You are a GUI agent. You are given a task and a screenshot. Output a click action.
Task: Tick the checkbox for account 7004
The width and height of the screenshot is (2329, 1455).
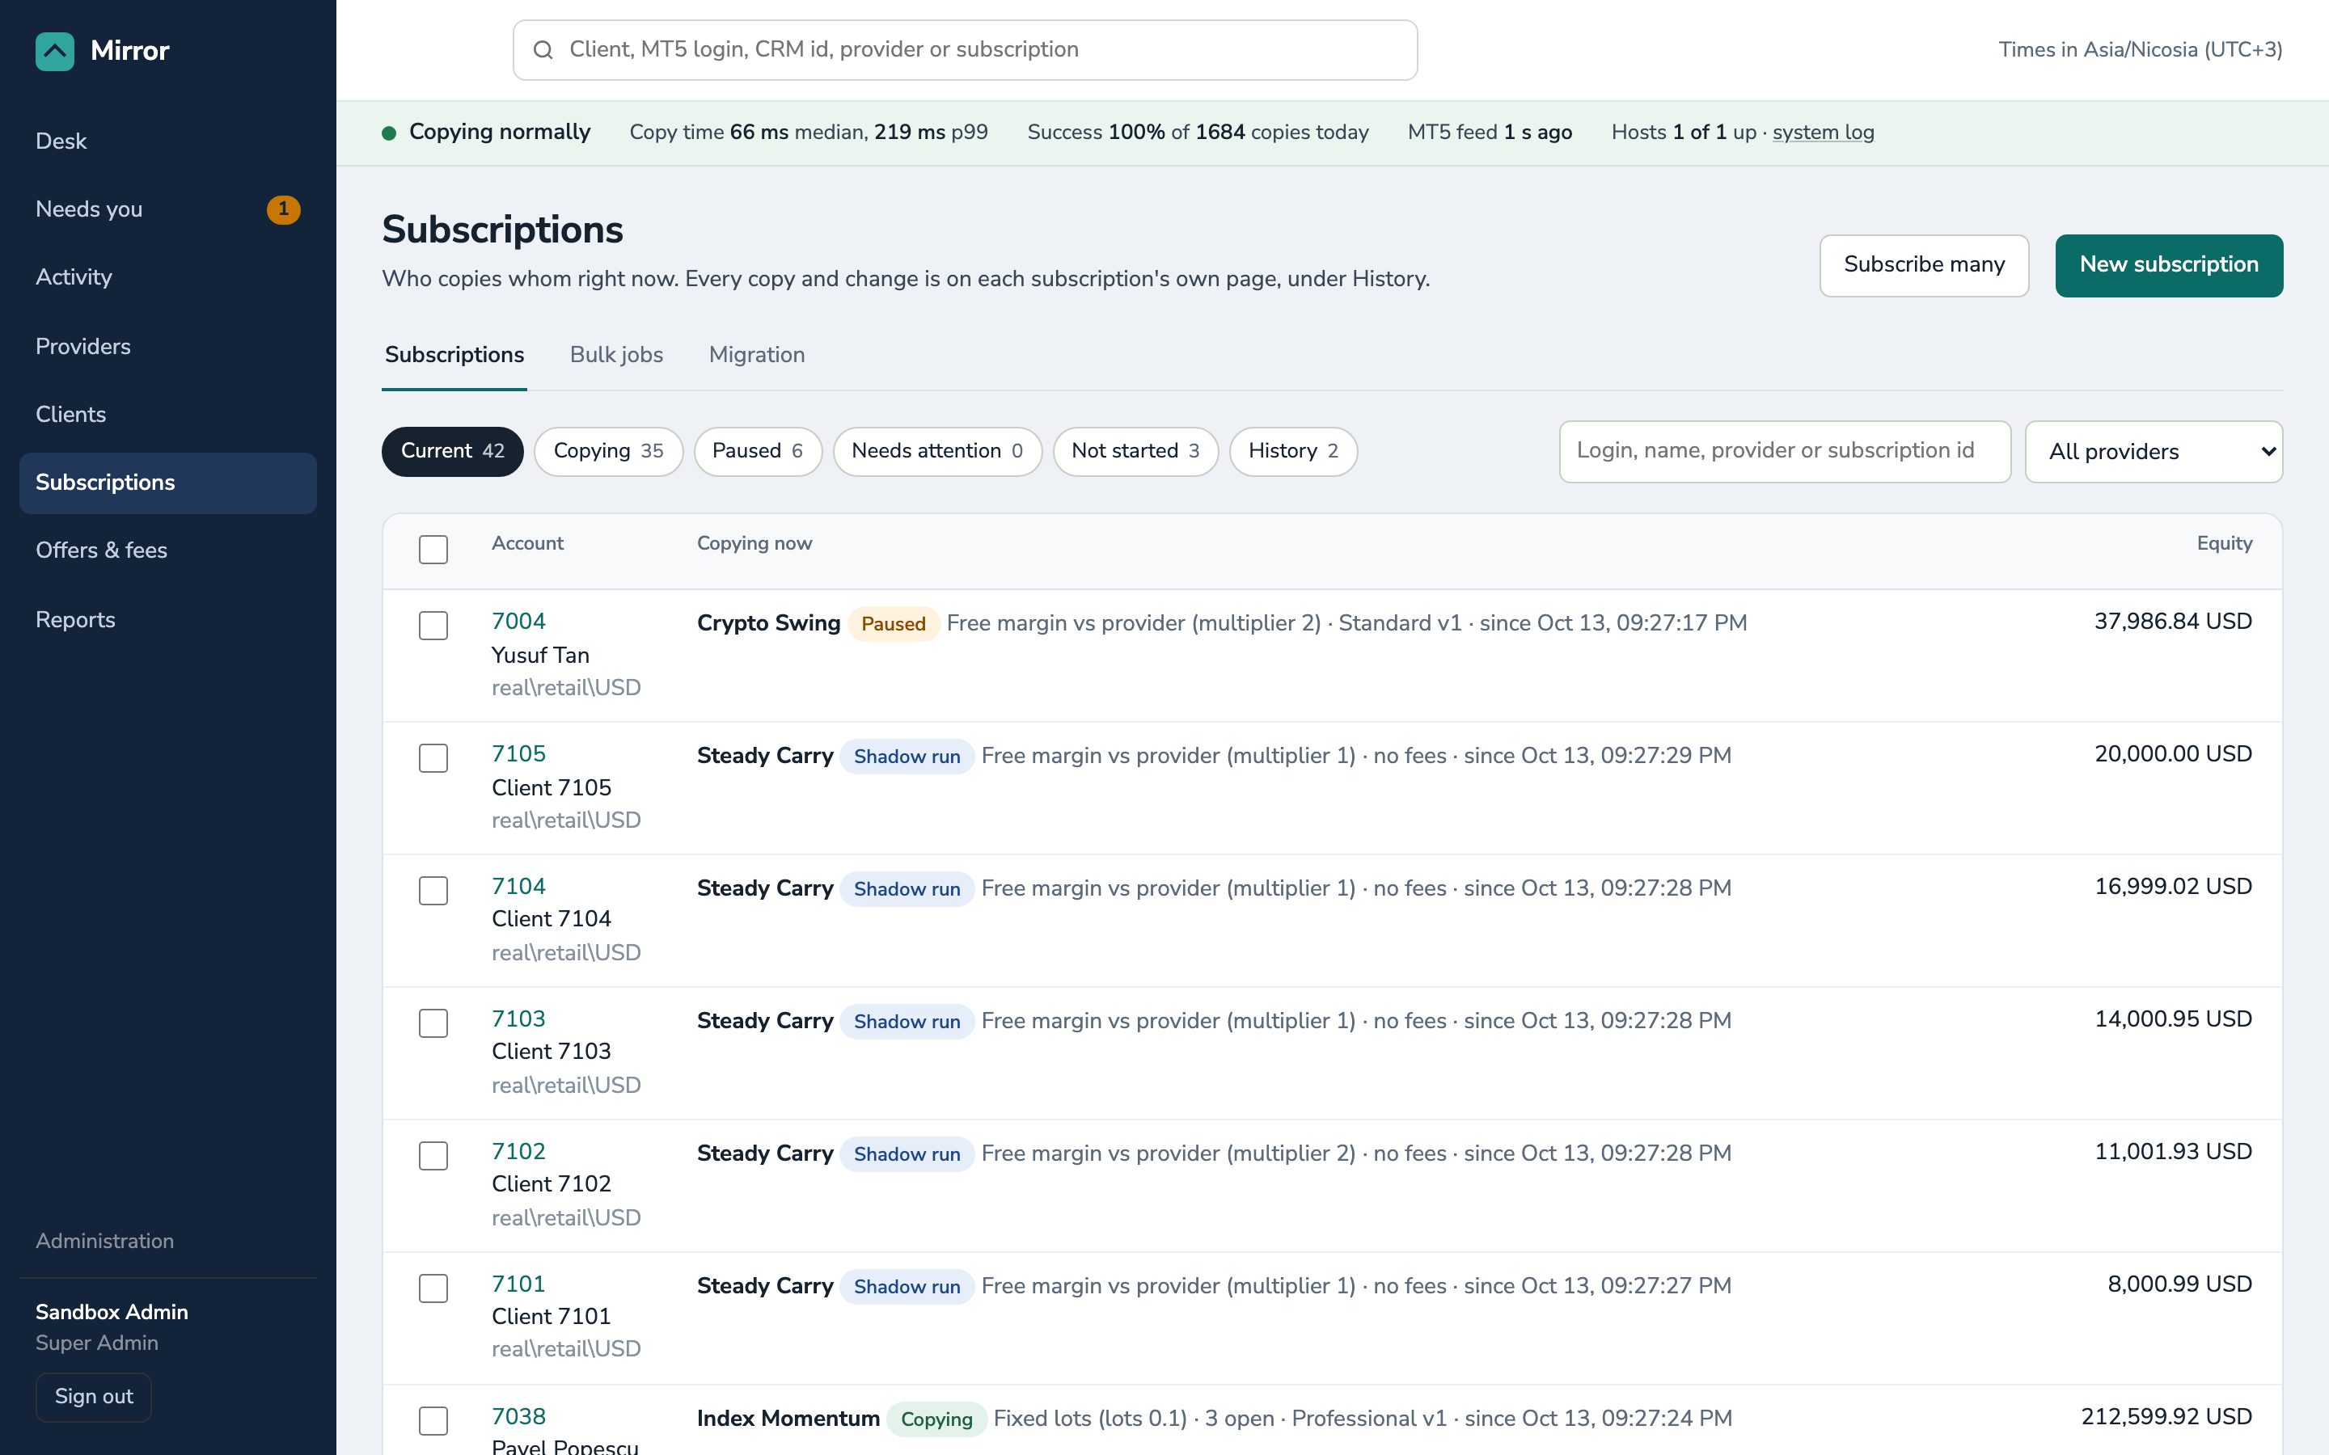pyautogui.click(x=433, y=626)
